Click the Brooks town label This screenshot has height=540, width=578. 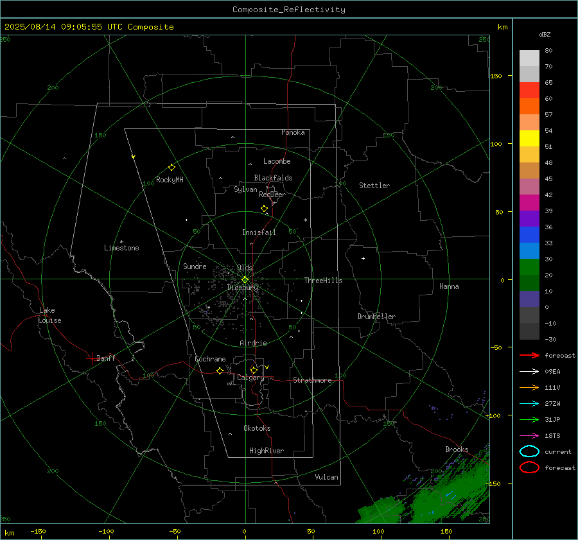[x=457, y=449]
